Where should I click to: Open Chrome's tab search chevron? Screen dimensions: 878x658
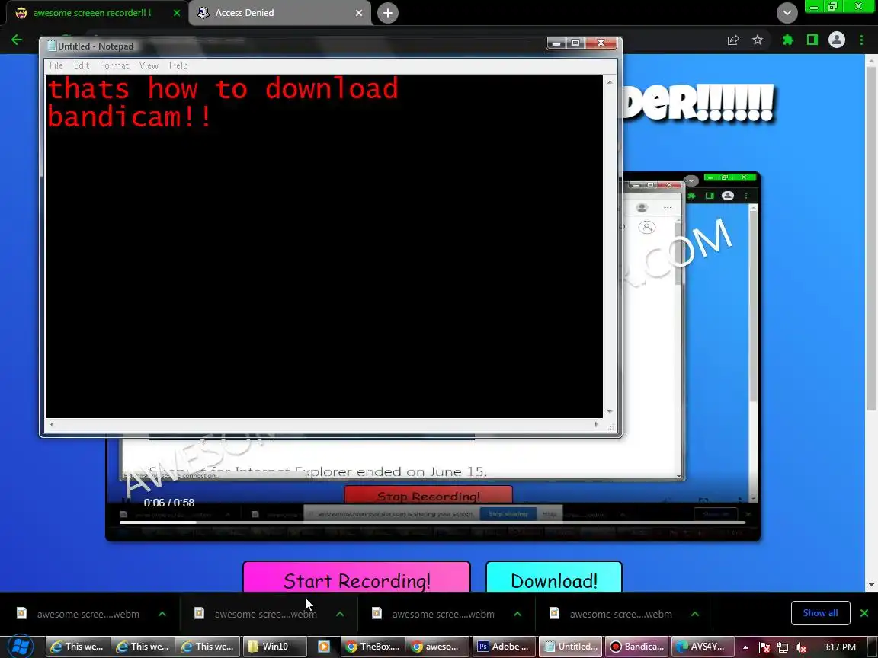click(787, 13)
